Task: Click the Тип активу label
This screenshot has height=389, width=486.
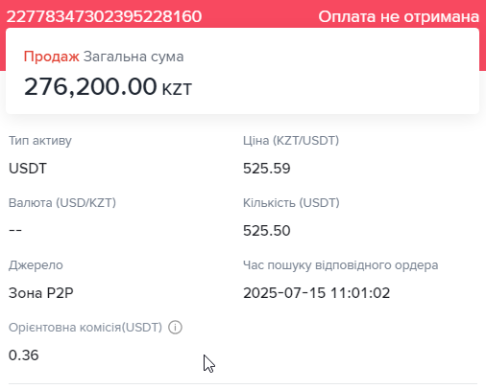Action: tap(40, 141)
